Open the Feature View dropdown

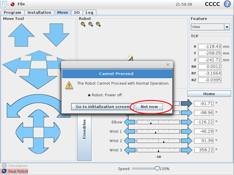point(210,27)
